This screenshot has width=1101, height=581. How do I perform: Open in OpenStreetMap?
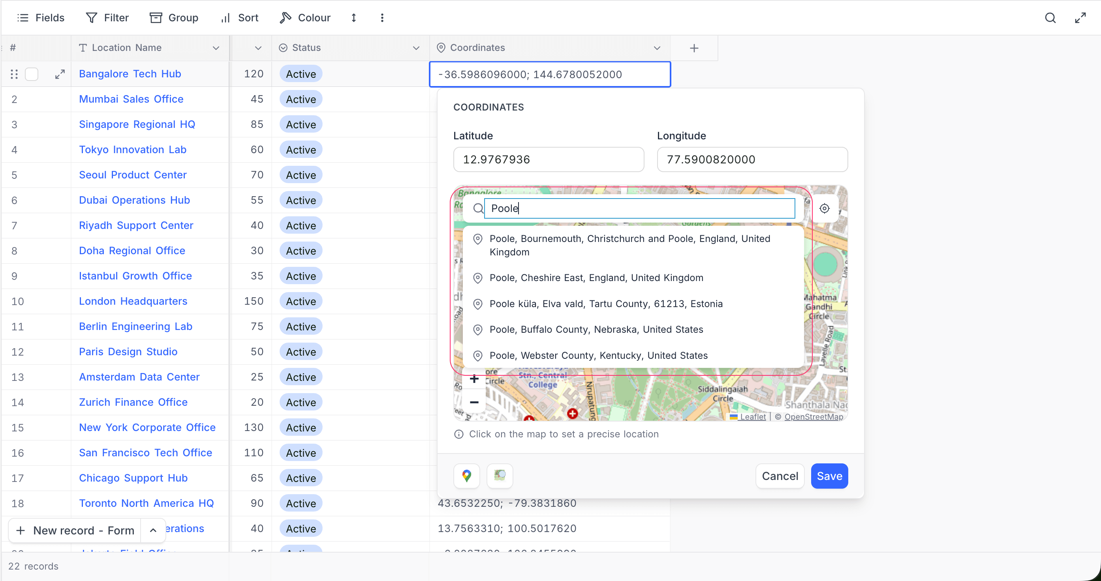[x=499, y=476]
